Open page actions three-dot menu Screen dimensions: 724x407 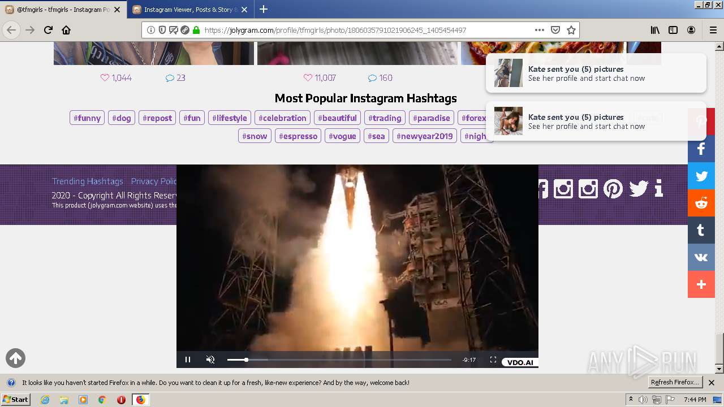click(x=540, y=30)
